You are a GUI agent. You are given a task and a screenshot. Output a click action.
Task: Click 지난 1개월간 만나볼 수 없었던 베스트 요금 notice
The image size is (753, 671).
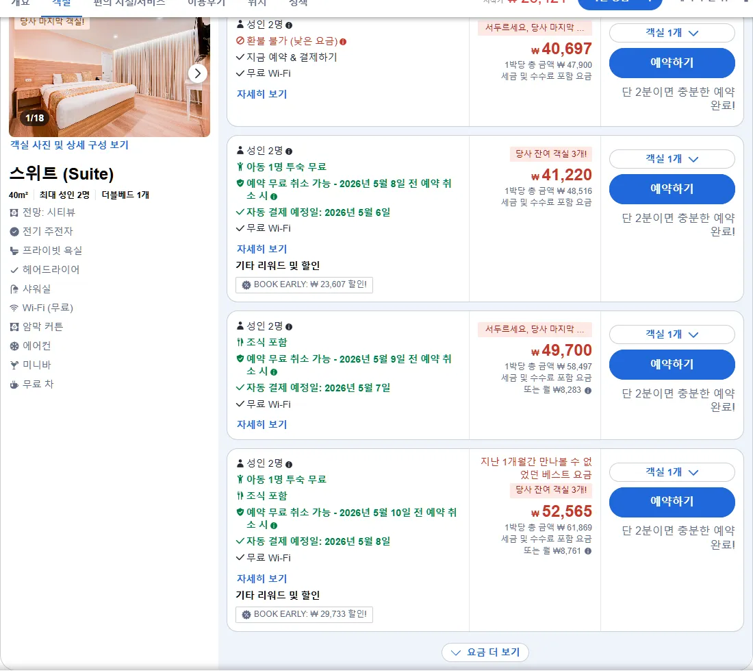pyautogui.click(x=536, y=468)
